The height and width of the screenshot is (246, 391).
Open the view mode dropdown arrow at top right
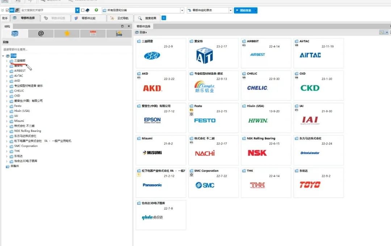(x=387, y=33)
